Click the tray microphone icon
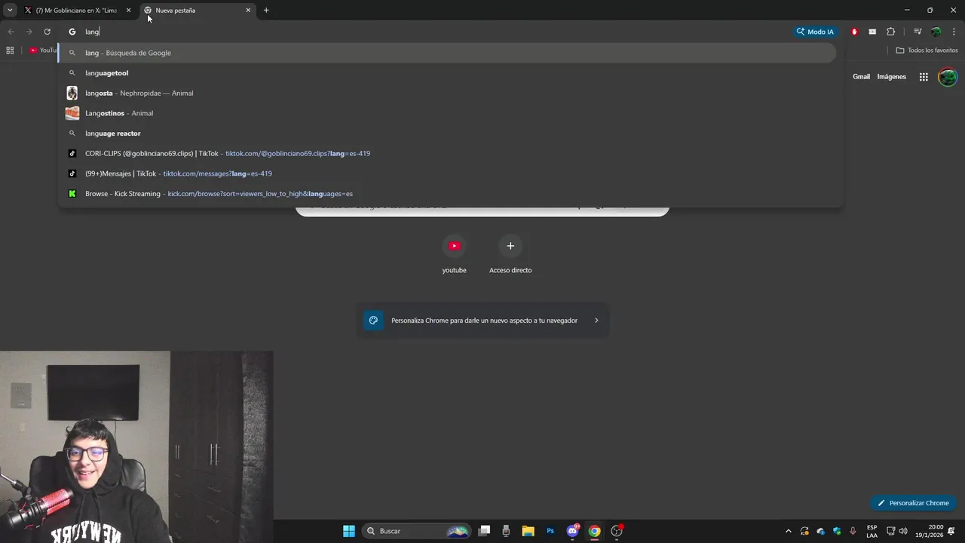The image size is (965, 543). point(853,531)
